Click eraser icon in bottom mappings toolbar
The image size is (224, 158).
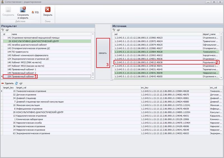point(21,83)
